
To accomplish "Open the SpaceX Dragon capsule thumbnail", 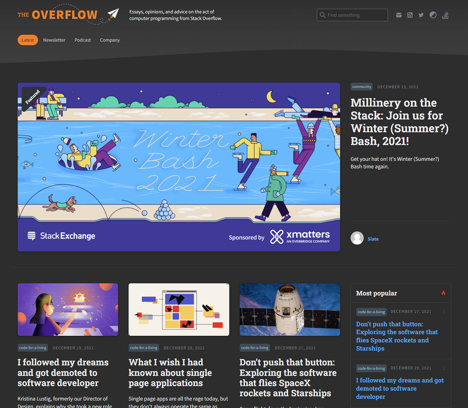I will click(x=290, y=310).
